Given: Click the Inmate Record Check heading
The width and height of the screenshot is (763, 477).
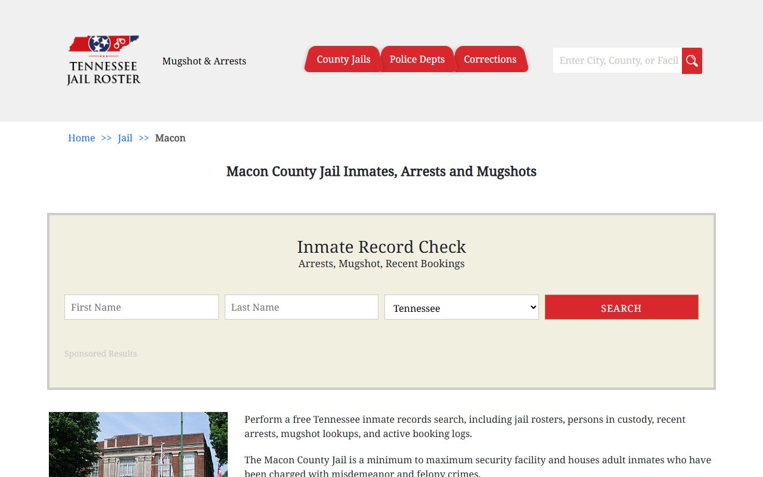Looking at the screenshot, I should [x=381, y=247].
